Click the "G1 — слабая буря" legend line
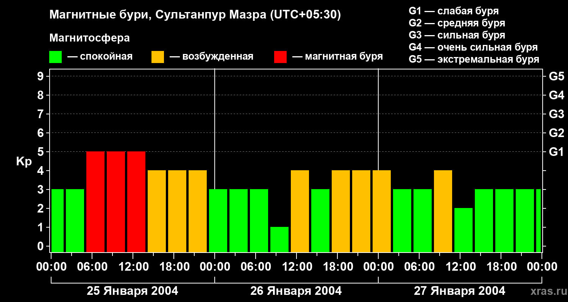This screenshot has height=302, width=568. coord(454,11)
